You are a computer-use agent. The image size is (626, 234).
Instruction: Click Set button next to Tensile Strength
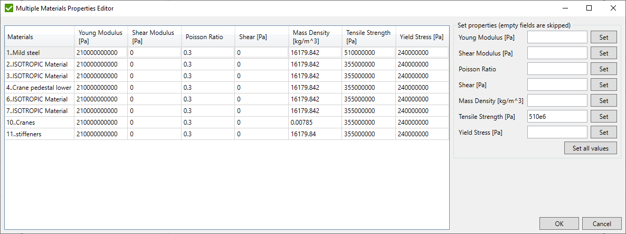click(604, 116)
